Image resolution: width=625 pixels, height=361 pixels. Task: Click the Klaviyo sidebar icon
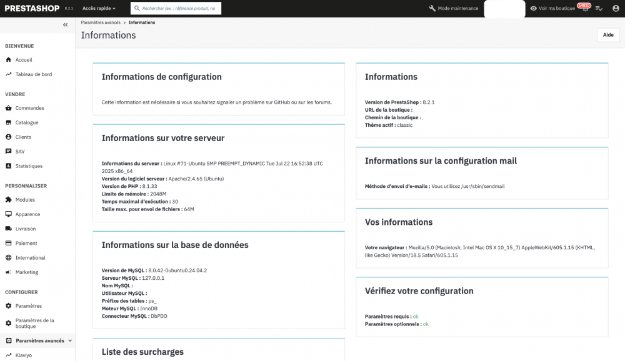point(8,355)
